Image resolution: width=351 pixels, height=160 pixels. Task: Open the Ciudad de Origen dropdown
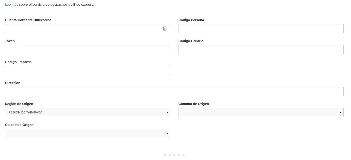click(87, 133)
